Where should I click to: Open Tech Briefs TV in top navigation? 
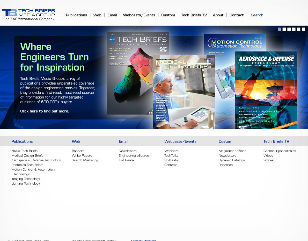pos(194,15)
